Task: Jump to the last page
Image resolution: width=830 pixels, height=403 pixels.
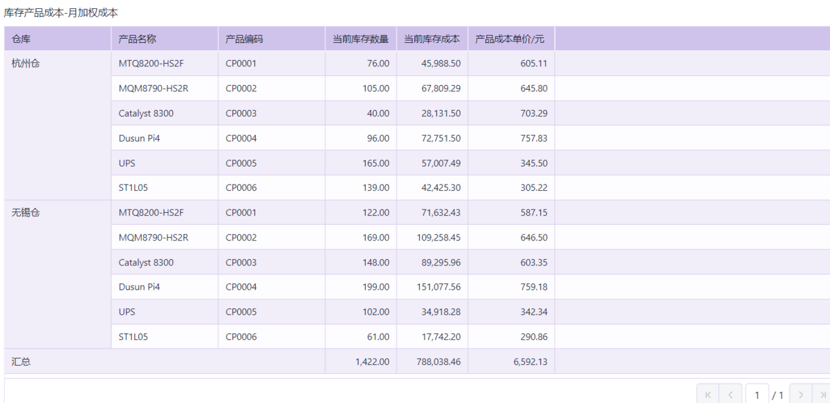Action: 821,395
